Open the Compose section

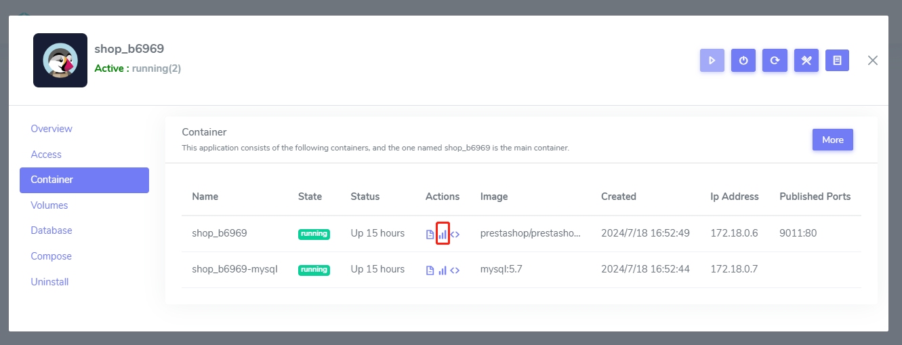click(51, 256)
